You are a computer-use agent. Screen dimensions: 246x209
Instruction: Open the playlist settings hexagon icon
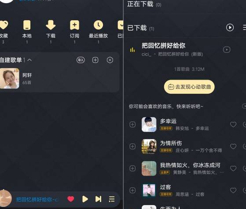tap(110, 60)
